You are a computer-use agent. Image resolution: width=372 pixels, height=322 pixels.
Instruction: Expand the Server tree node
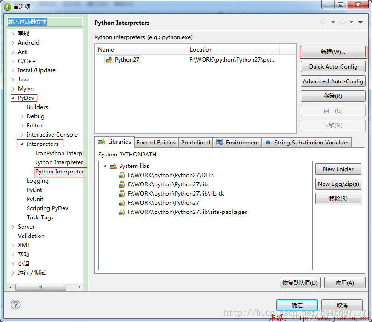[x=12, y=226]
